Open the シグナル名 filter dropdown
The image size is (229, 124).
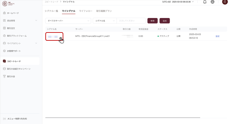[x=105, y=21]
